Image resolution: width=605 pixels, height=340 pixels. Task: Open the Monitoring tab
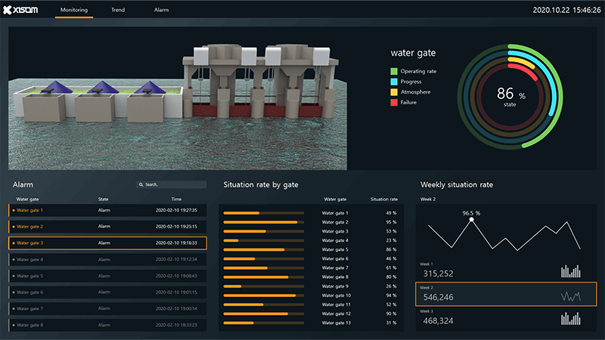pyautogui.click(x=74, y=11)
